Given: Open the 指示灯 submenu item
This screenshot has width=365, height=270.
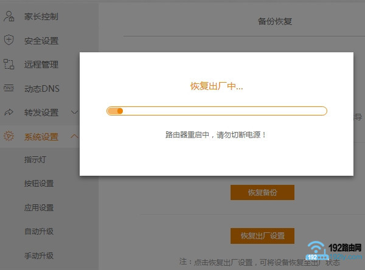Looking at the screenshot, I should (x=37, y=160).
